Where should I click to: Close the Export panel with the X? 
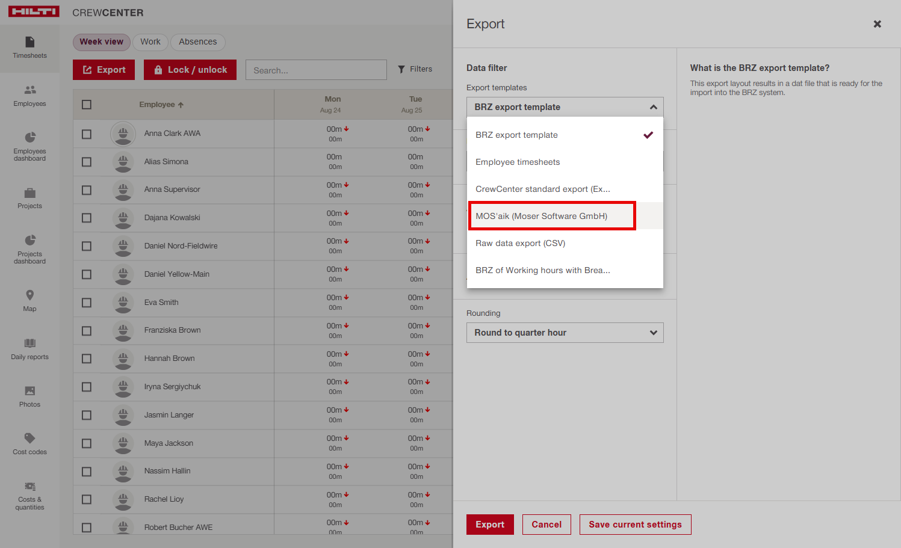pos(877,24)
